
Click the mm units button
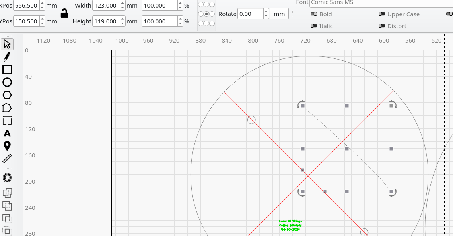point(279,14)
